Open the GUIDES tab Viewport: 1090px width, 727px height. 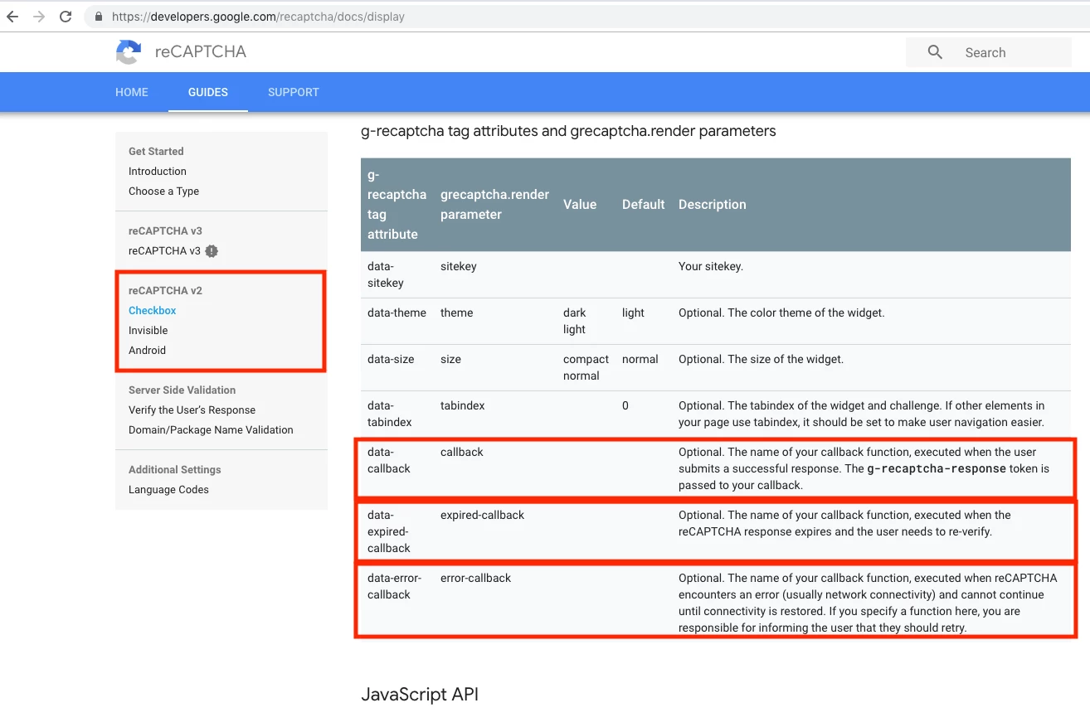coord(208,92)
